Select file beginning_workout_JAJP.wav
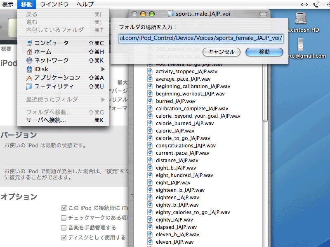Image resolution: width=330 pixels, height=247 pixels. click(190, 94)
